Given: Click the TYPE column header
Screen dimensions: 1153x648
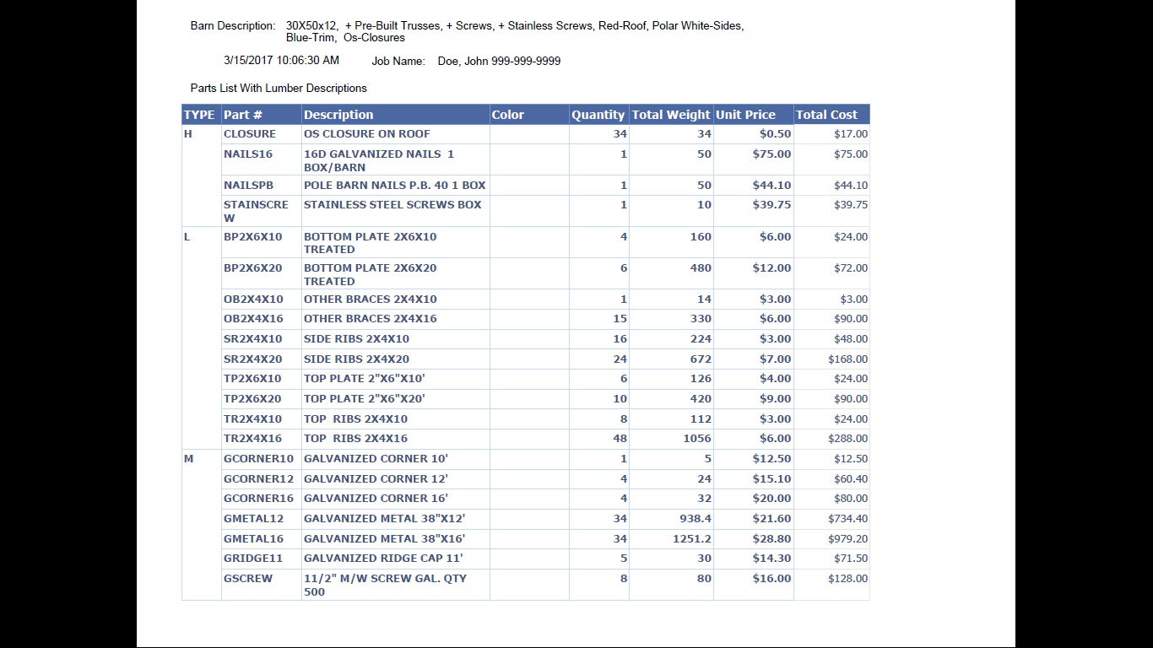Looking at the screenshot, I should pos(202,115).
